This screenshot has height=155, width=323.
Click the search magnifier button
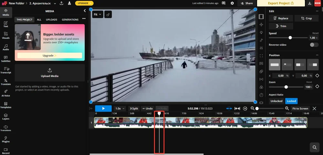point(314,147)
